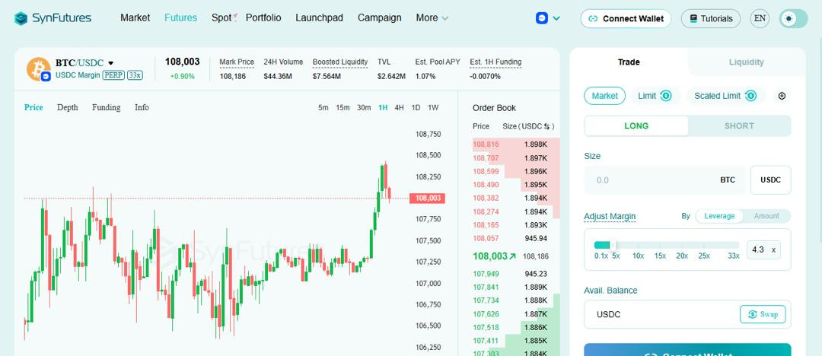Open the Portfolio page link
The image size is (822, 356).
[263, 17]
